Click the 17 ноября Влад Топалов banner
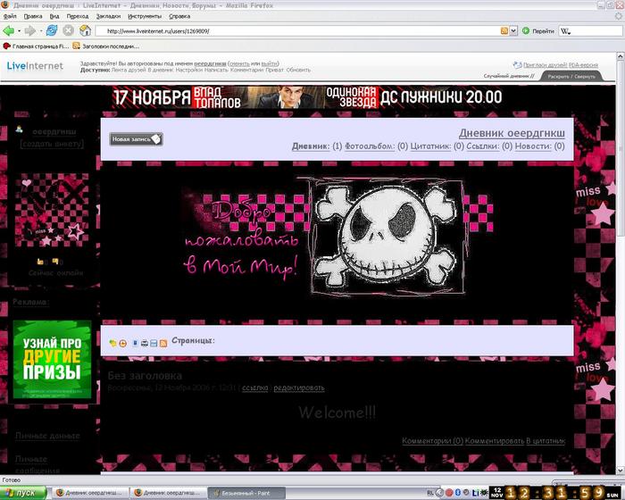625x500 pixels. coord(307,97)
